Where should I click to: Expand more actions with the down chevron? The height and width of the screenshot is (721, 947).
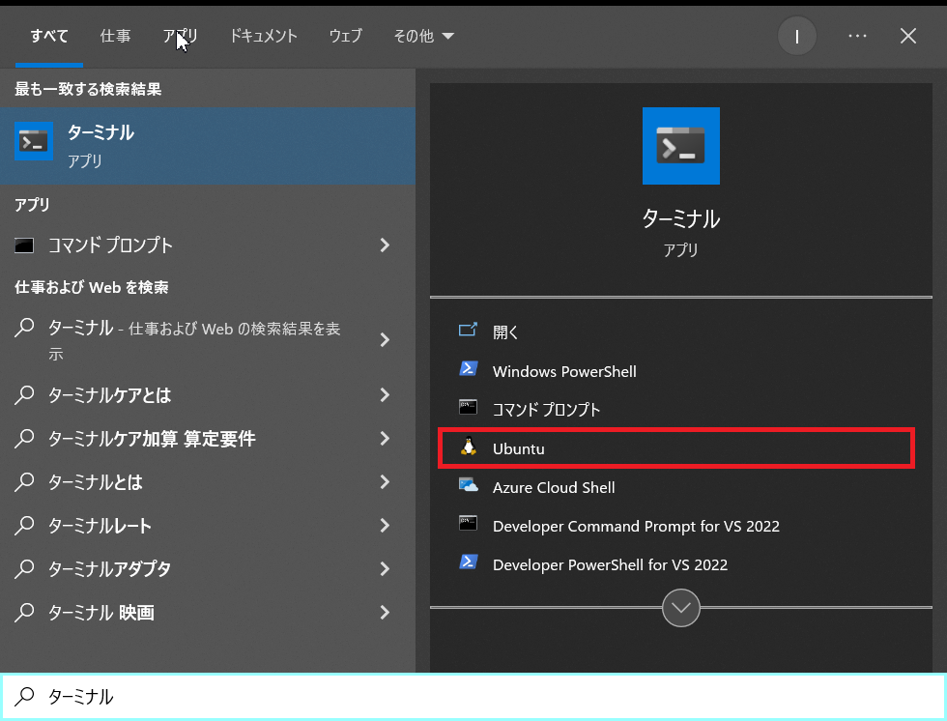click(681, 608)
